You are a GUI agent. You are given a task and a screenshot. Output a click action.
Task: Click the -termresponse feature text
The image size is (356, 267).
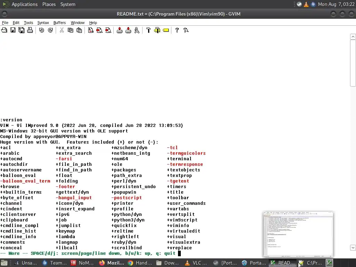(185, 164)
